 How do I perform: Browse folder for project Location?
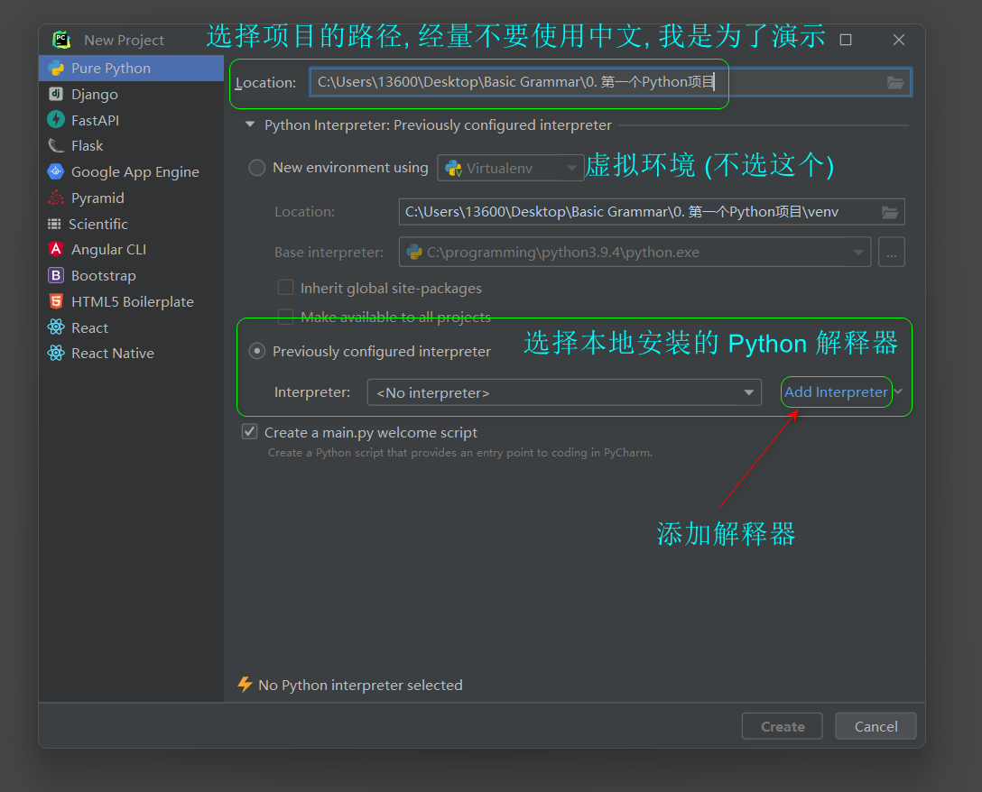pyautogui.click(x=895, y=83)
